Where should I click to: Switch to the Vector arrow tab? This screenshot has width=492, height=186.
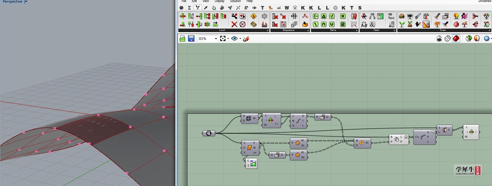point(205,8)
